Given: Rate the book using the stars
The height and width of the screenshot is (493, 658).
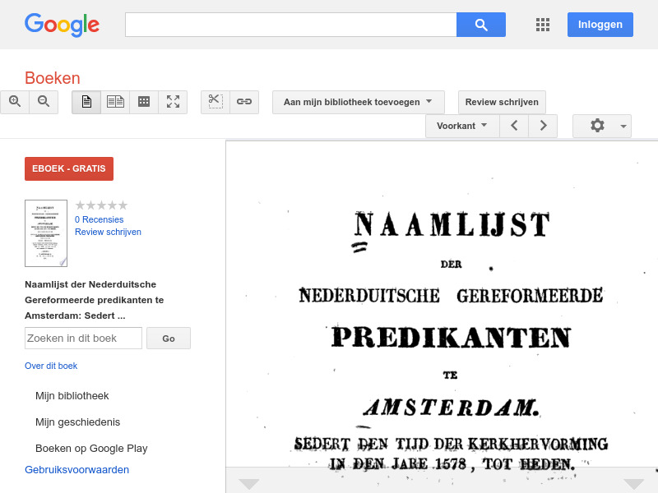Looking at the screenshot, I should (101, 205).
